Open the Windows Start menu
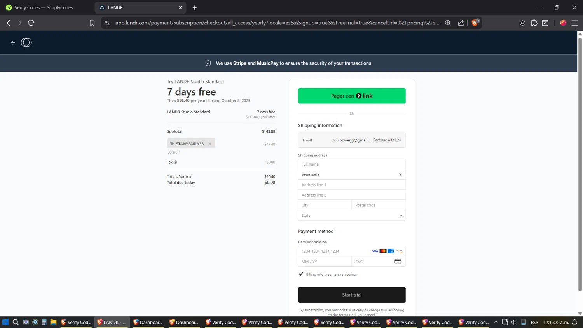This screenshot has width=583, height=328. click(x=5, y=322)
